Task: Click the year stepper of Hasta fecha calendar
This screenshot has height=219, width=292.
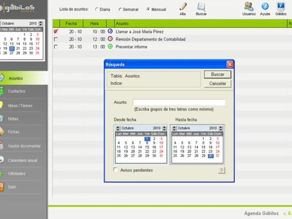Action: (x=221, y=128)
